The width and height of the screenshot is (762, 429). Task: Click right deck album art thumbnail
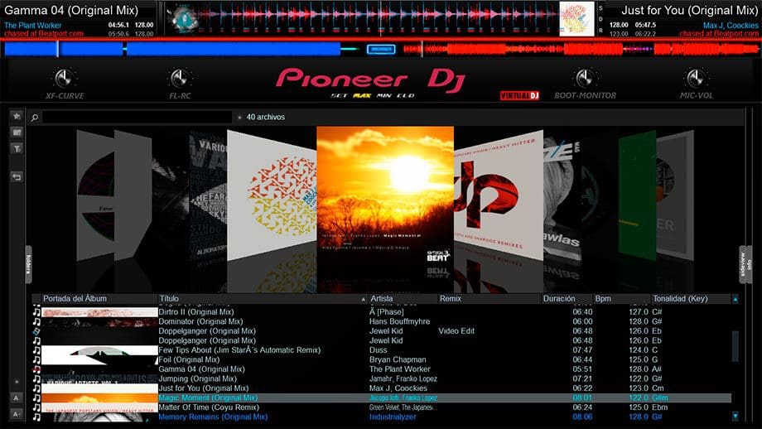point(576,18)
